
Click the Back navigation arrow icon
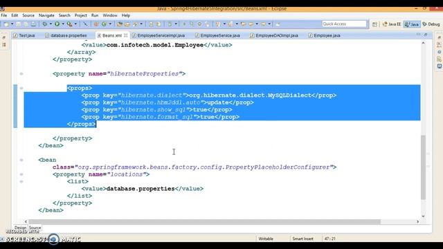coord(251,24)
